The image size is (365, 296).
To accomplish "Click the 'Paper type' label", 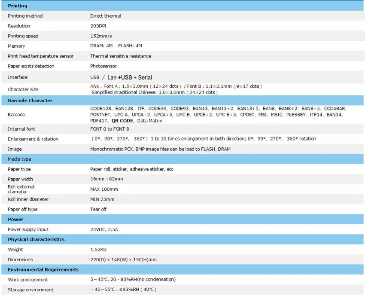I will pyautogui.click(x=19, y=169).
